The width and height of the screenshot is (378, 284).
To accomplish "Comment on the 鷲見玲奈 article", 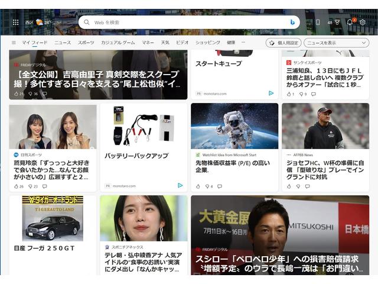I will point(45,186).
